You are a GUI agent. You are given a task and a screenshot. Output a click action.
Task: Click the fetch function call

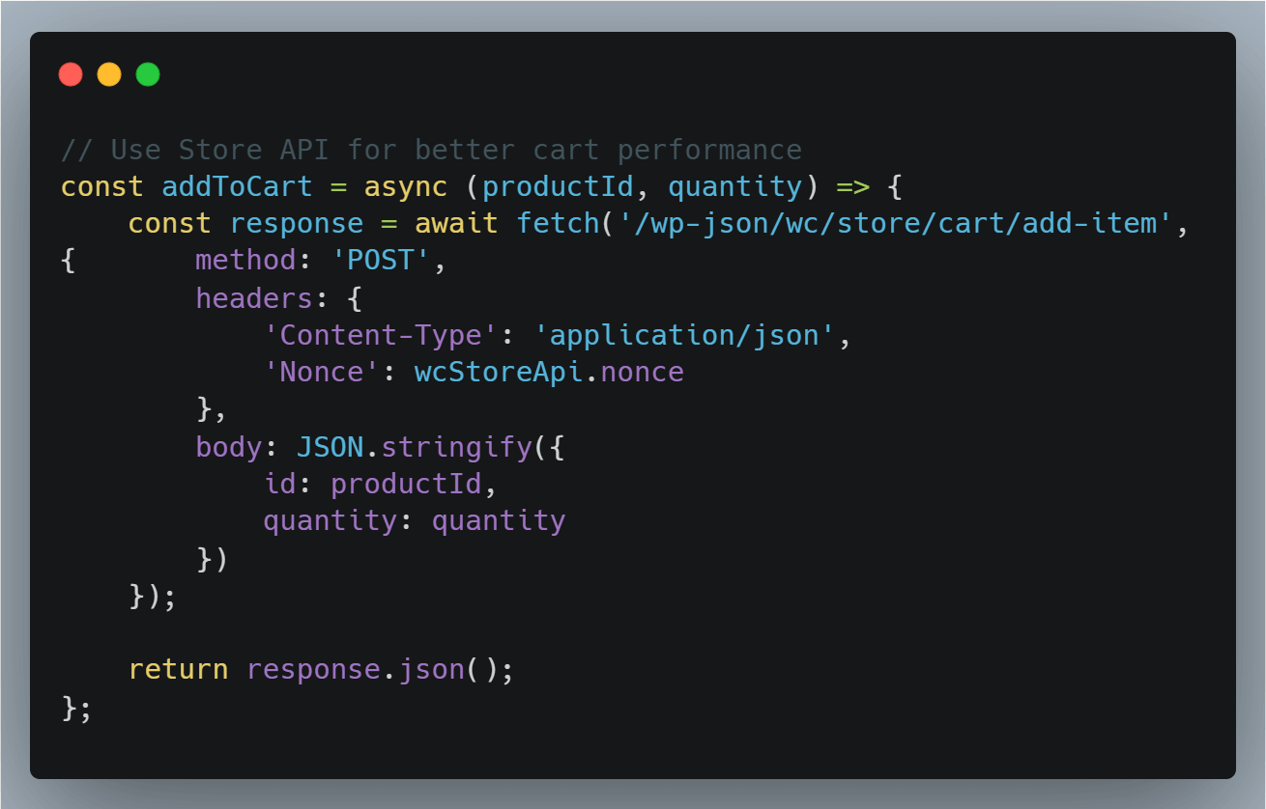[558, 224]
